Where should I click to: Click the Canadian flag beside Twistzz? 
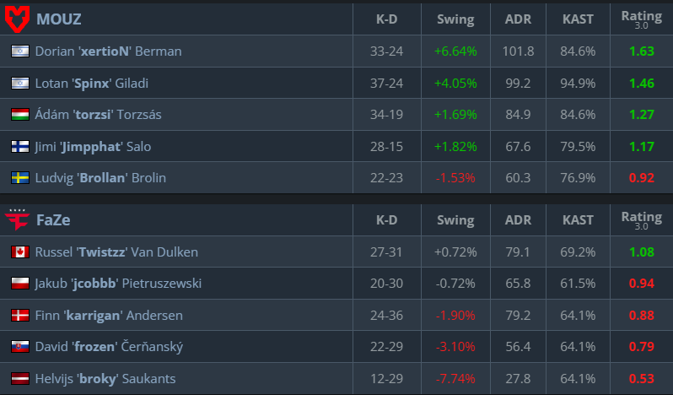coord(20,252)
